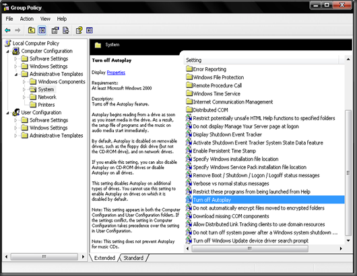Click the settings list scroll down arrow
This screenshot has width=357, height=276.
tap(348, 240)
